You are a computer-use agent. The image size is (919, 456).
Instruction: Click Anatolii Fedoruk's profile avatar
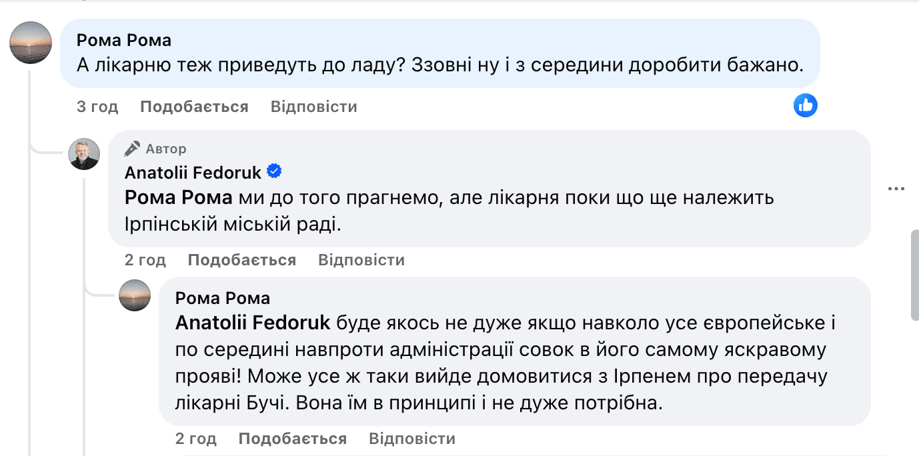coord(84,153)
